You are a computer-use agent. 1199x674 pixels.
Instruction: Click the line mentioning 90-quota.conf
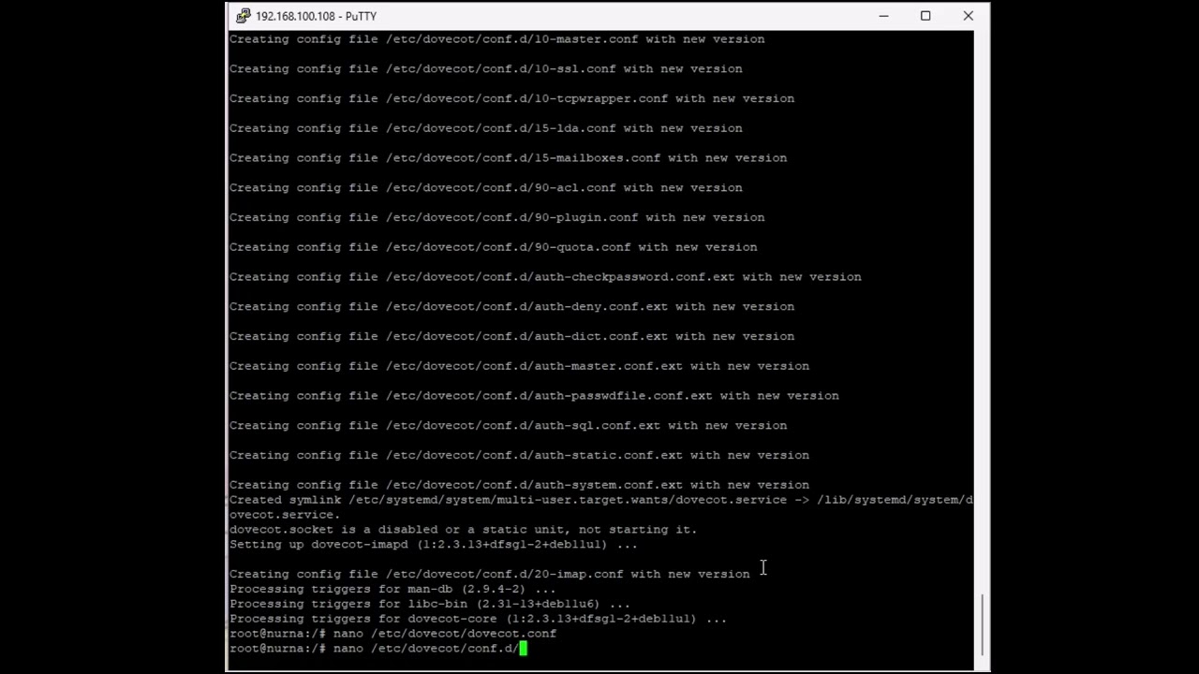pyautogui.click(x=494, y=247)
